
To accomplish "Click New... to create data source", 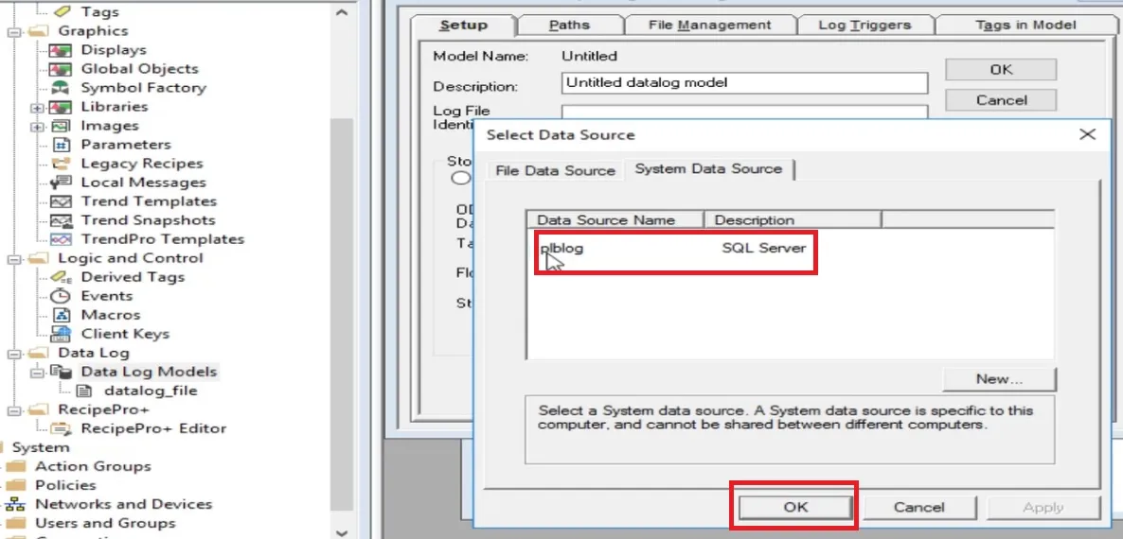I will click(x=998, y=379).
